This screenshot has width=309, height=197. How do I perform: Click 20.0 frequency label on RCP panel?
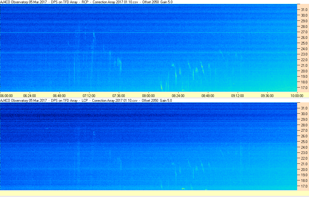[x=304, y=71]
